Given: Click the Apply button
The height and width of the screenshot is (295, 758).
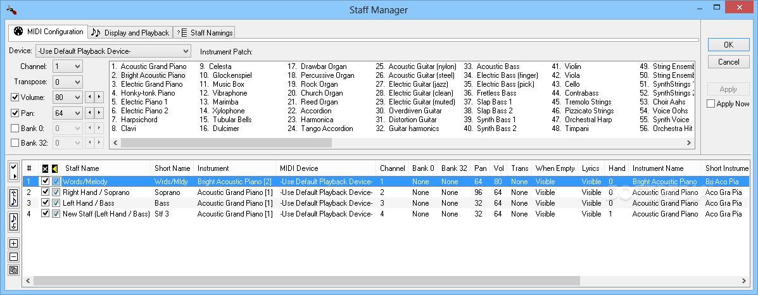Looking at the screenshot, I should (x=728, y=89).
